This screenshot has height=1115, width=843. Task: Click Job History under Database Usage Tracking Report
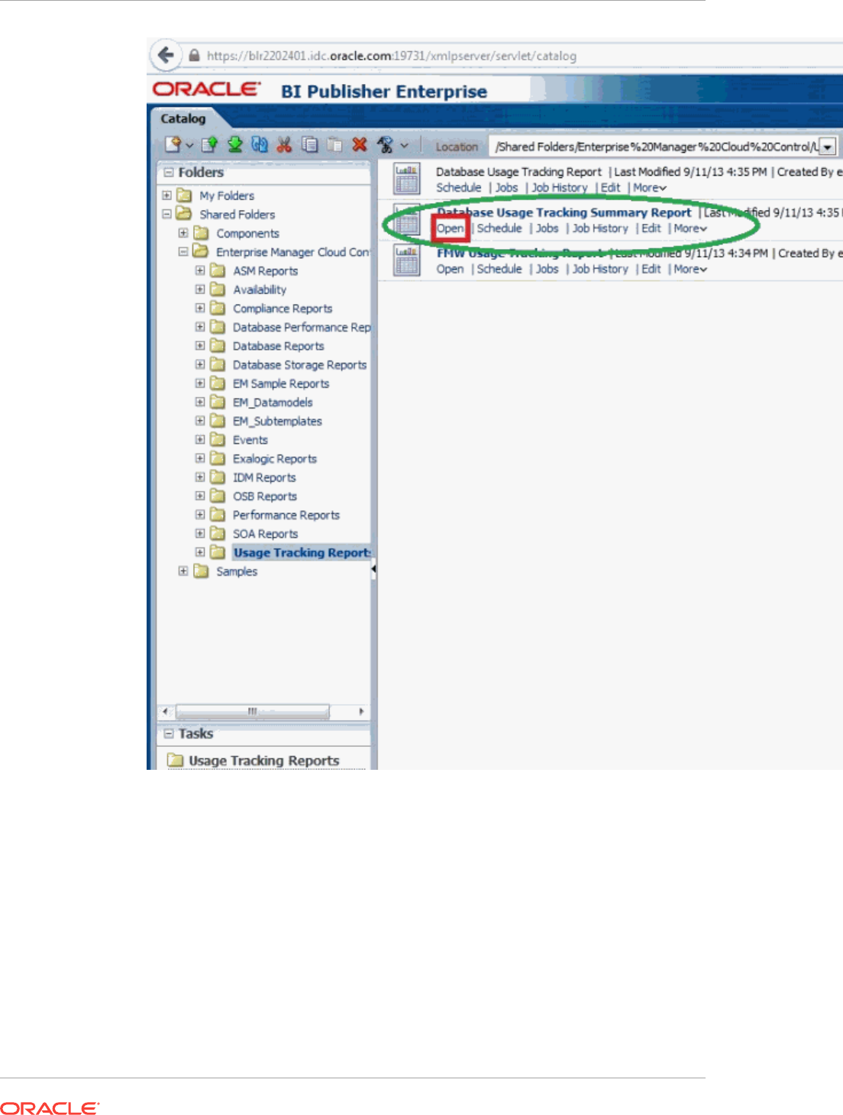560,188
